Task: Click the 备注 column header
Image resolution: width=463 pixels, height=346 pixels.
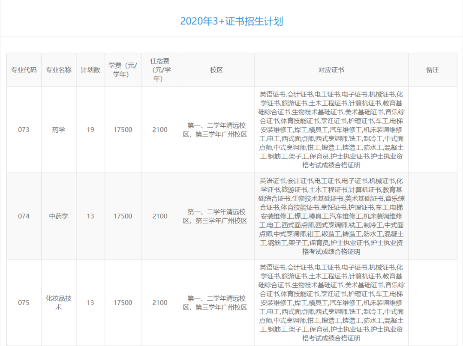Action: tap(433, 69)
